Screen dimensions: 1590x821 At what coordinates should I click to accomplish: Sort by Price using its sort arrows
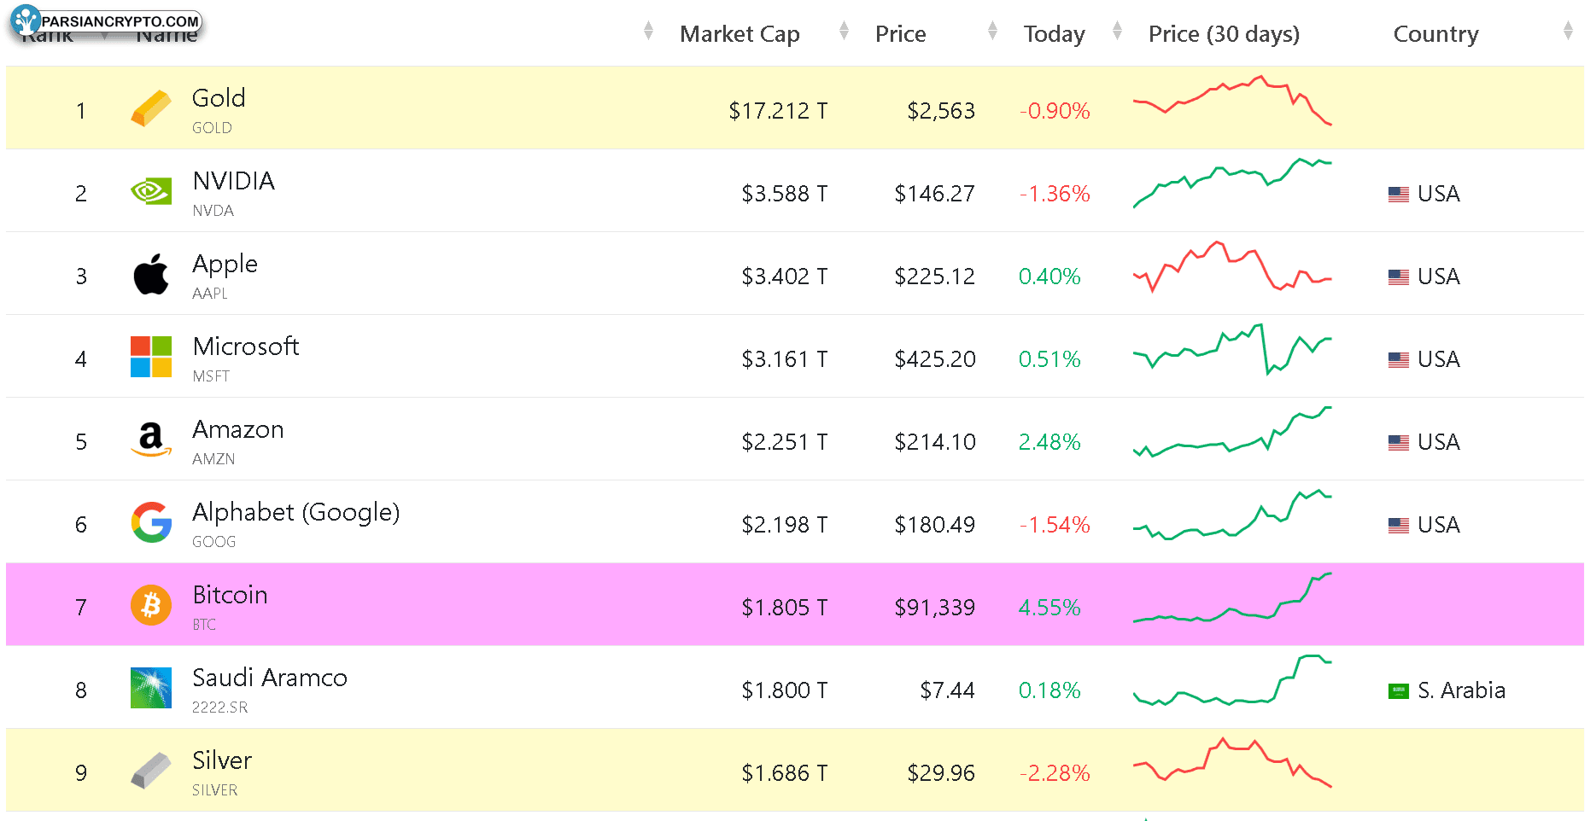pyautogui.click(x=992, y=32)
